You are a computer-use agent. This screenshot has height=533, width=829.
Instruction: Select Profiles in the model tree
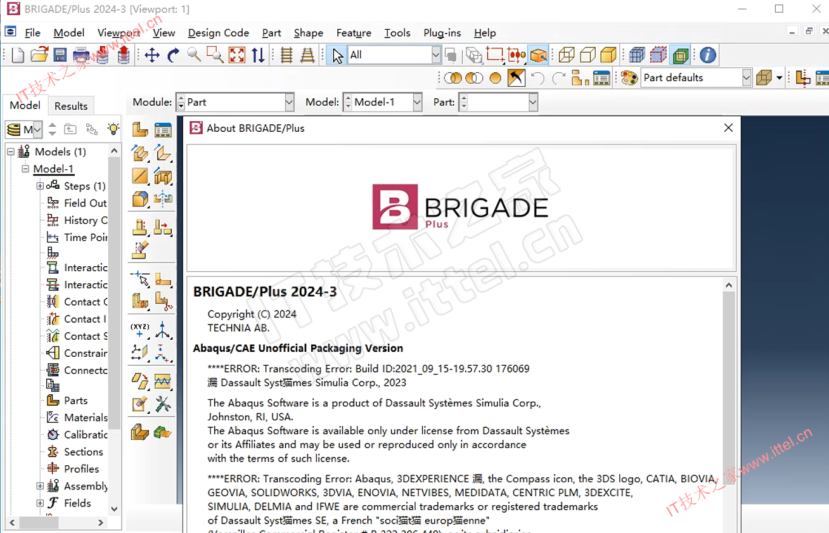point(81,469)
